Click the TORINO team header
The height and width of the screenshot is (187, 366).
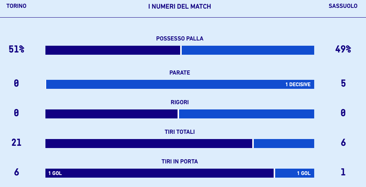click(x=16, y=6)
